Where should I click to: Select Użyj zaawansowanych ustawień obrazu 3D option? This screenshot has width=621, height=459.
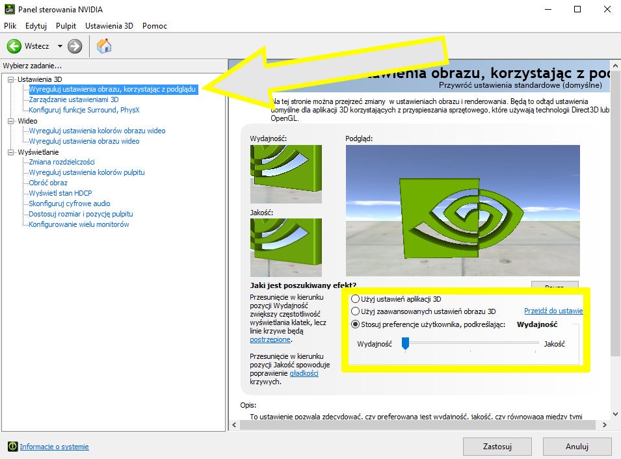[x=355, y=311]
